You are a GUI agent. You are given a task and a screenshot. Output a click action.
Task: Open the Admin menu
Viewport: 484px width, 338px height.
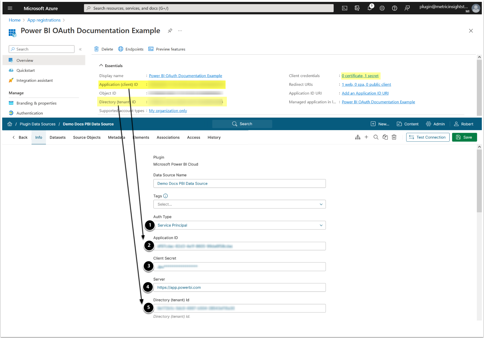(x=435, y=124)
